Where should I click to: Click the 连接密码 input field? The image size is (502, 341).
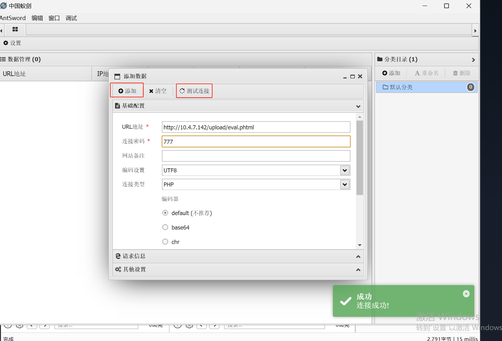256,142
